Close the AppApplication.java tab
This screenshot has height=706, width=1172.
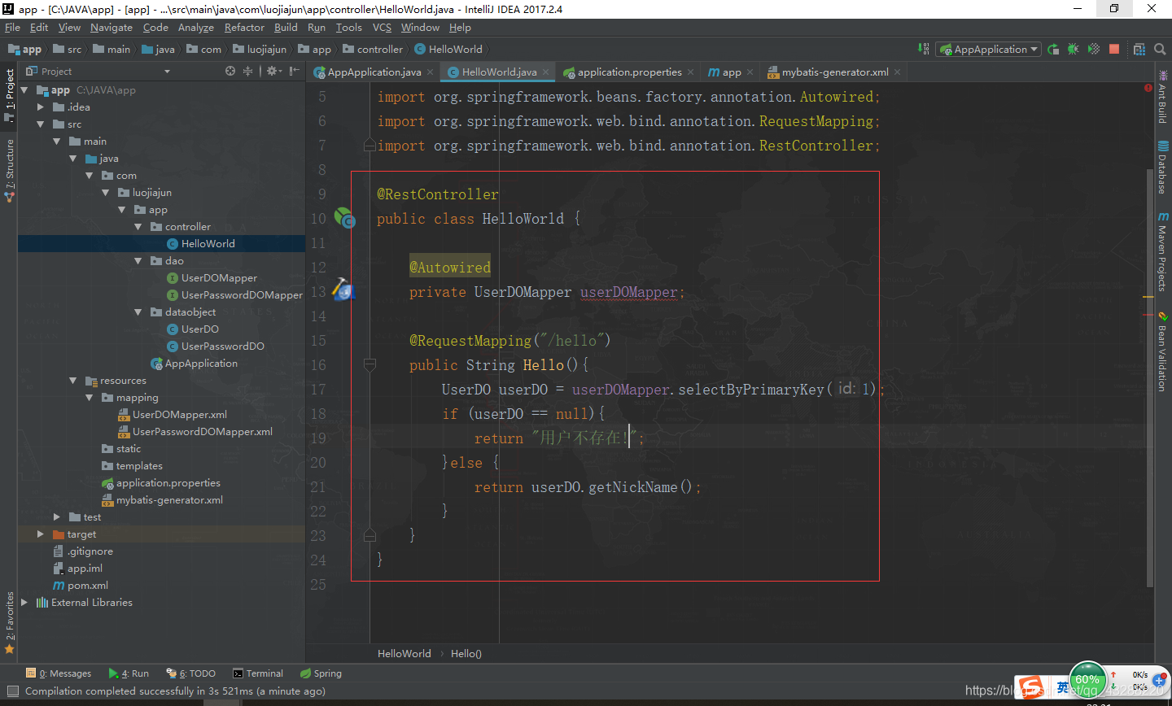(x=431, y=72)
